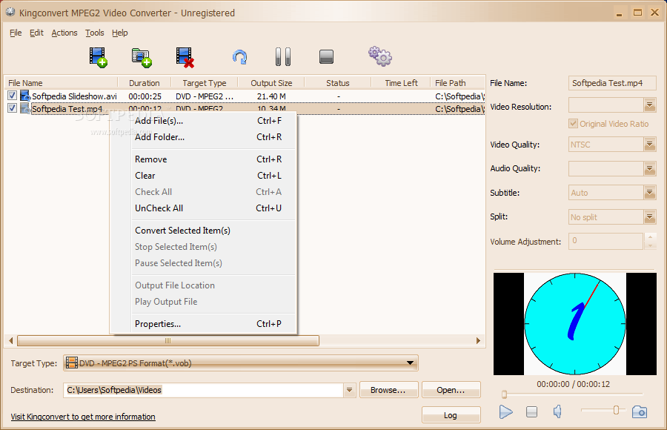Mute the preview speaker icon
667x430 pixels.
tap(557, 411)
